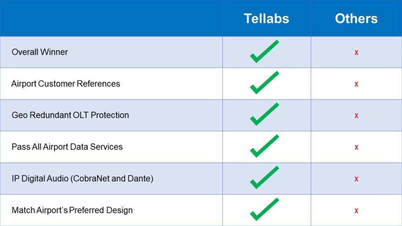Click the Pass All Airport Data Services label
Screen dimensions: 402x226
[x=67, y=147]
